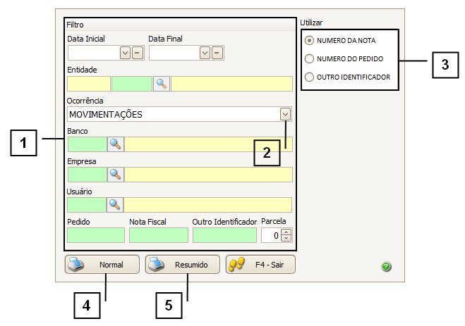Open the Usuário lookup magnifier icon
Screen dimensions: 465x326
pyautogui.click(x=115, y=205)
